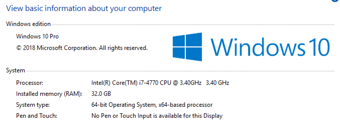Click the "Windows edition" section header
The height and width of the screenshot is (125, 340).
[x=28, y=24]
